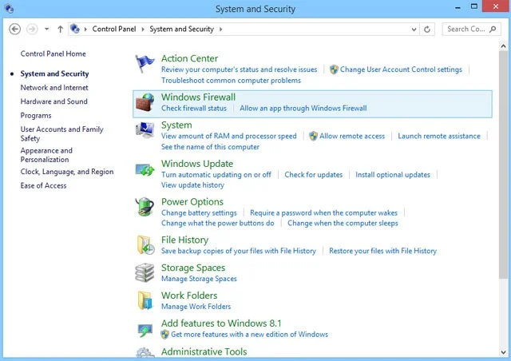Select System and Security in sidebar
The height and width of the screenshot is (361, 511).
(54, 73)
